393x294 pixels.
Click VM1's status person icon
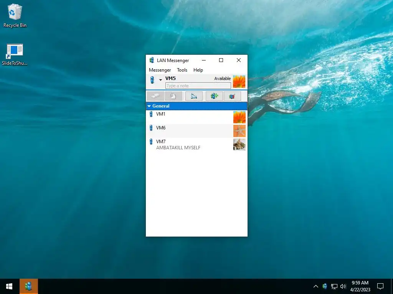(151, 114)
